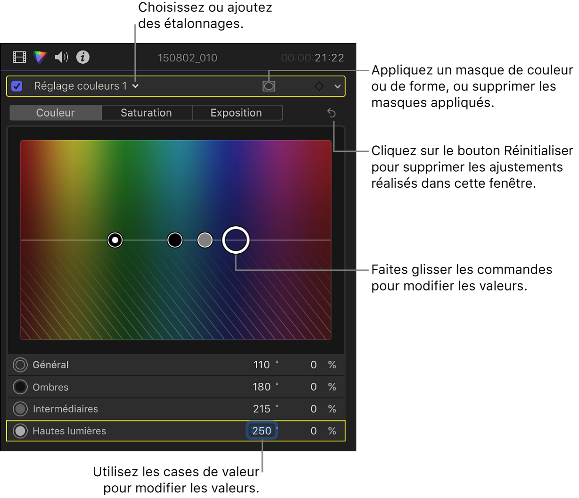Switch to the Saturation tab
Viewport: 579px width, 498px height.
(147, 112)
